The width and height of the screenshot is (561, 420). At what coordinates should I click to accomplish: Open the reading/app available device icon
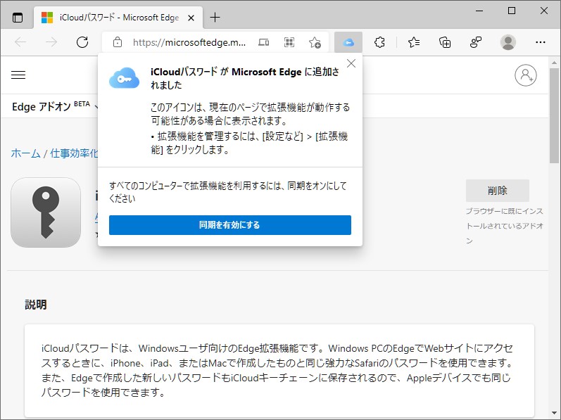point(264,42)
